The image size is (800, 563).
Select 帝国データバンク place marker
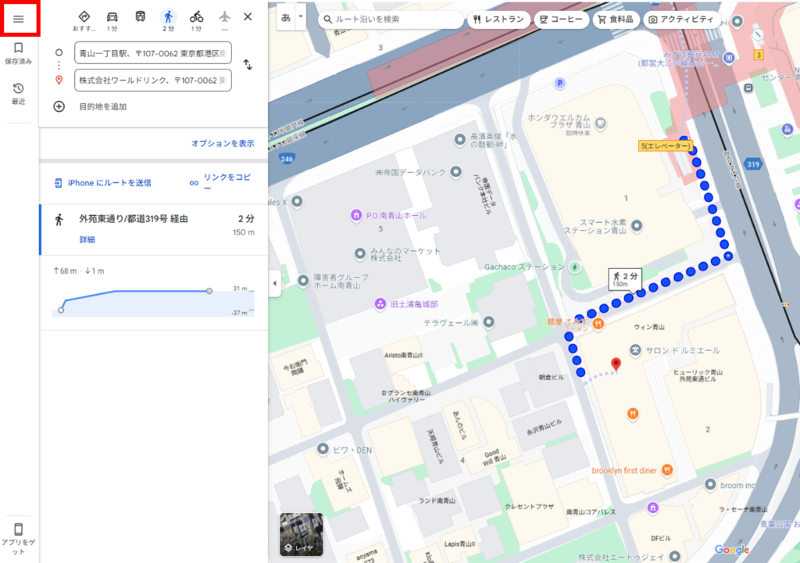(456, 172)
